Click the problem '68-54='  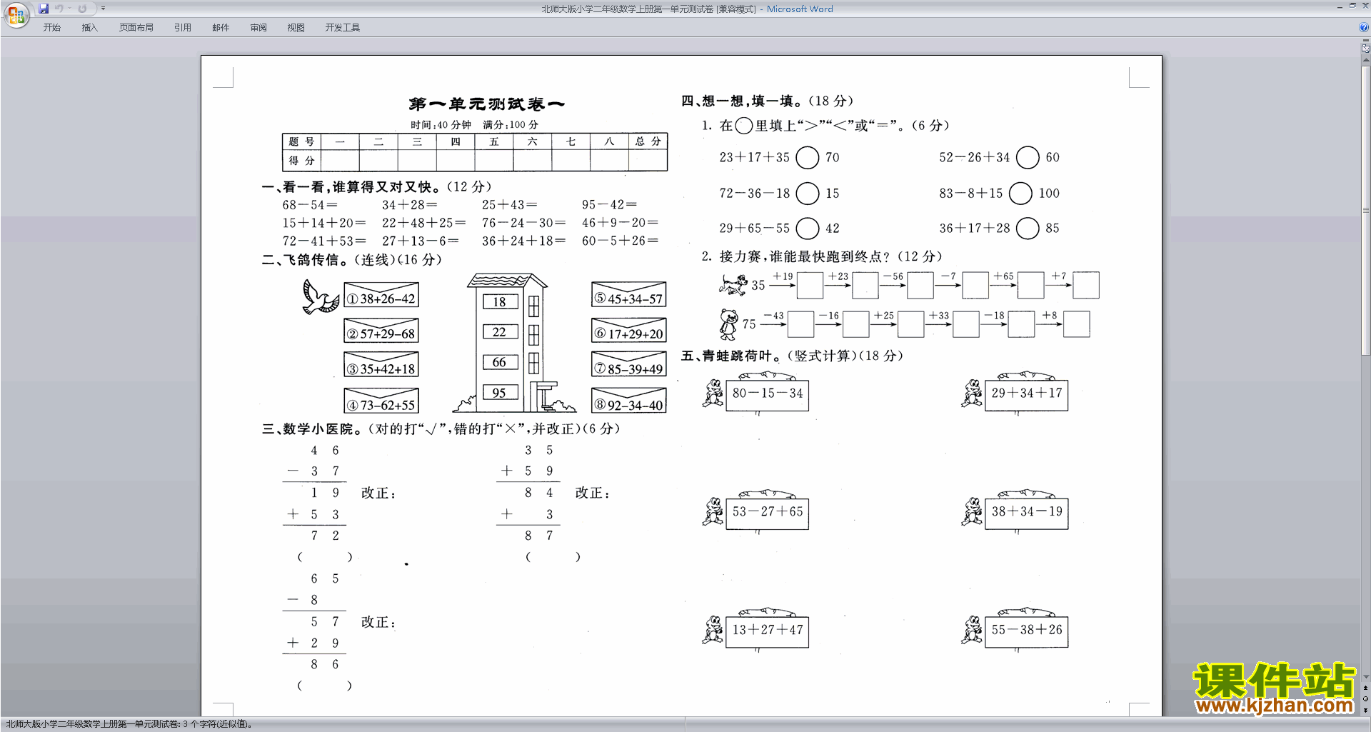310,205
